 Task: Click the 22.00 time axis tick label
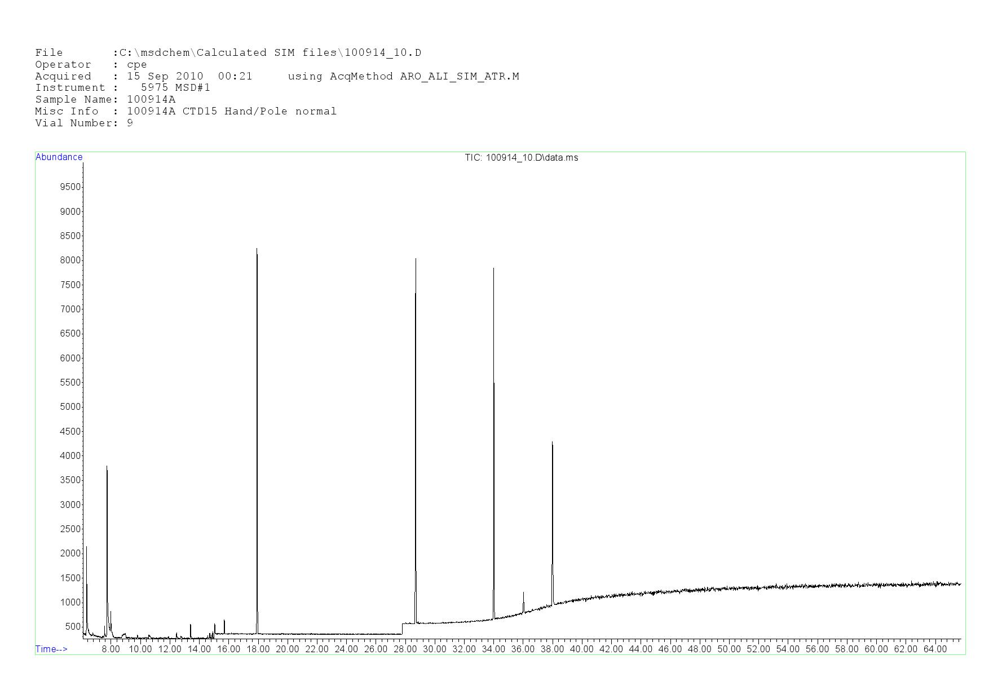[x=316, y=649]
